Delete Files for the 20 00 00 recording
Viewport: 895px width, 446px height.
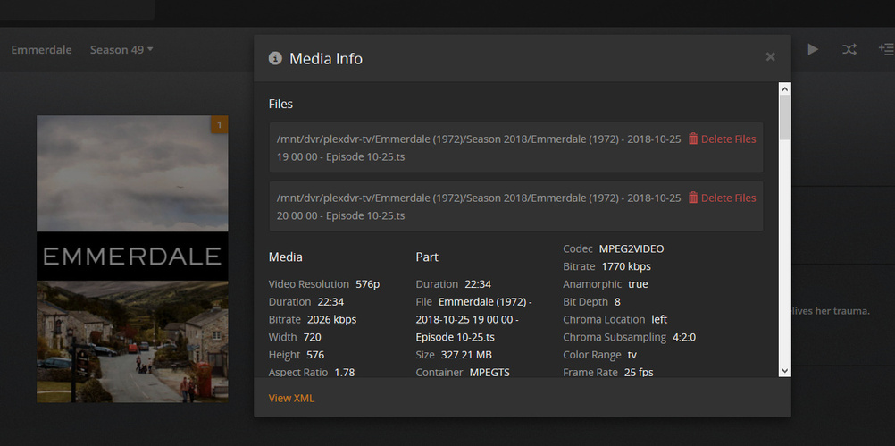[722, 198]
